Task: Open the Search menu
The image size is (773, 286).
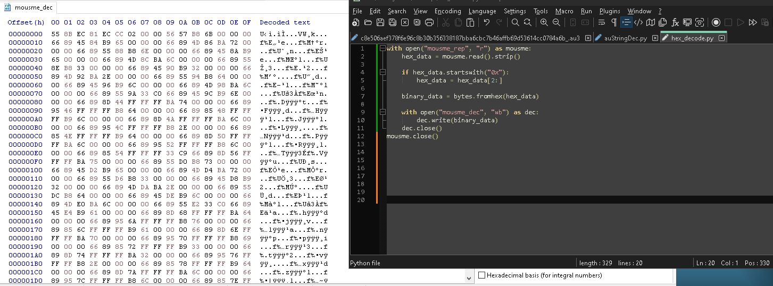Action: tap(397, 11)
